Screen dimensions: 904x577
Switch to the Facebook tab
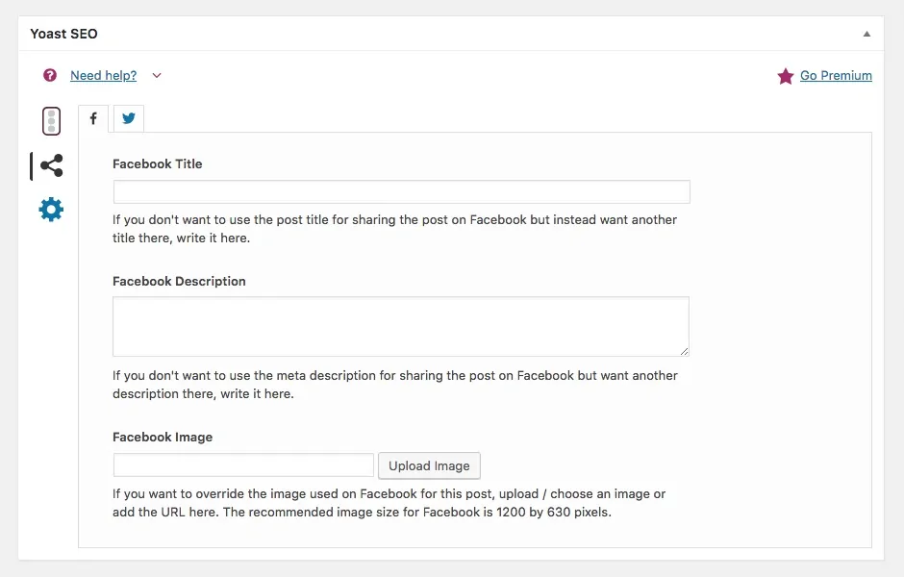93,118
